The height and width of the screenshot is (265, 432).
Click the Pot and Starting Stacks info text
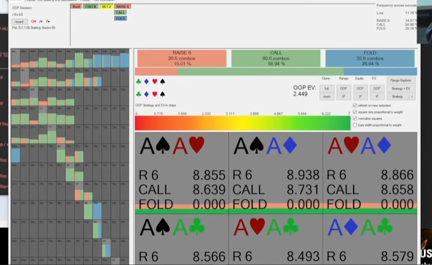tap(34, 28)
